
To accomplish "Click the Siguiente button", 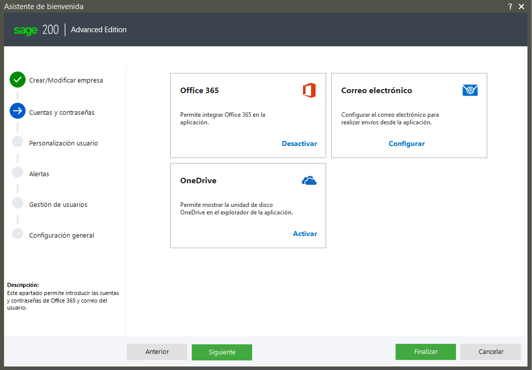I will [222, 352].
